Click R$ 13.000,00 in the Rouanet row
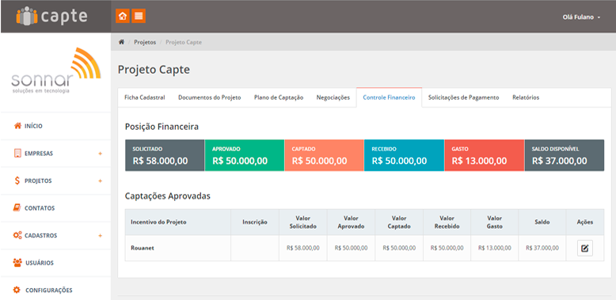 495,249
